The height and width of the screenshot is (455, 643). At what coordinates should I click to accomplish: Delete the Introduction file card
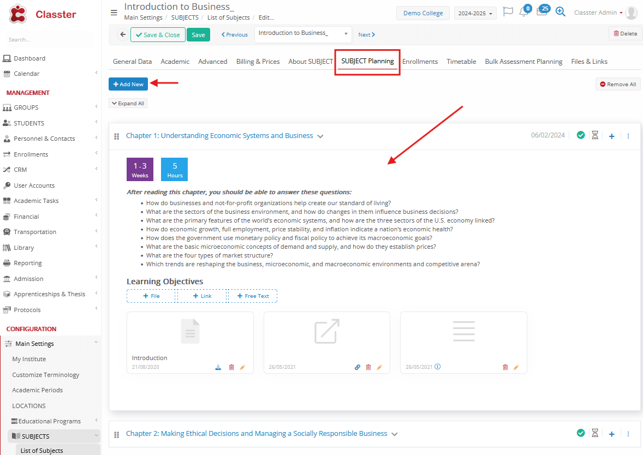(231, 367)
